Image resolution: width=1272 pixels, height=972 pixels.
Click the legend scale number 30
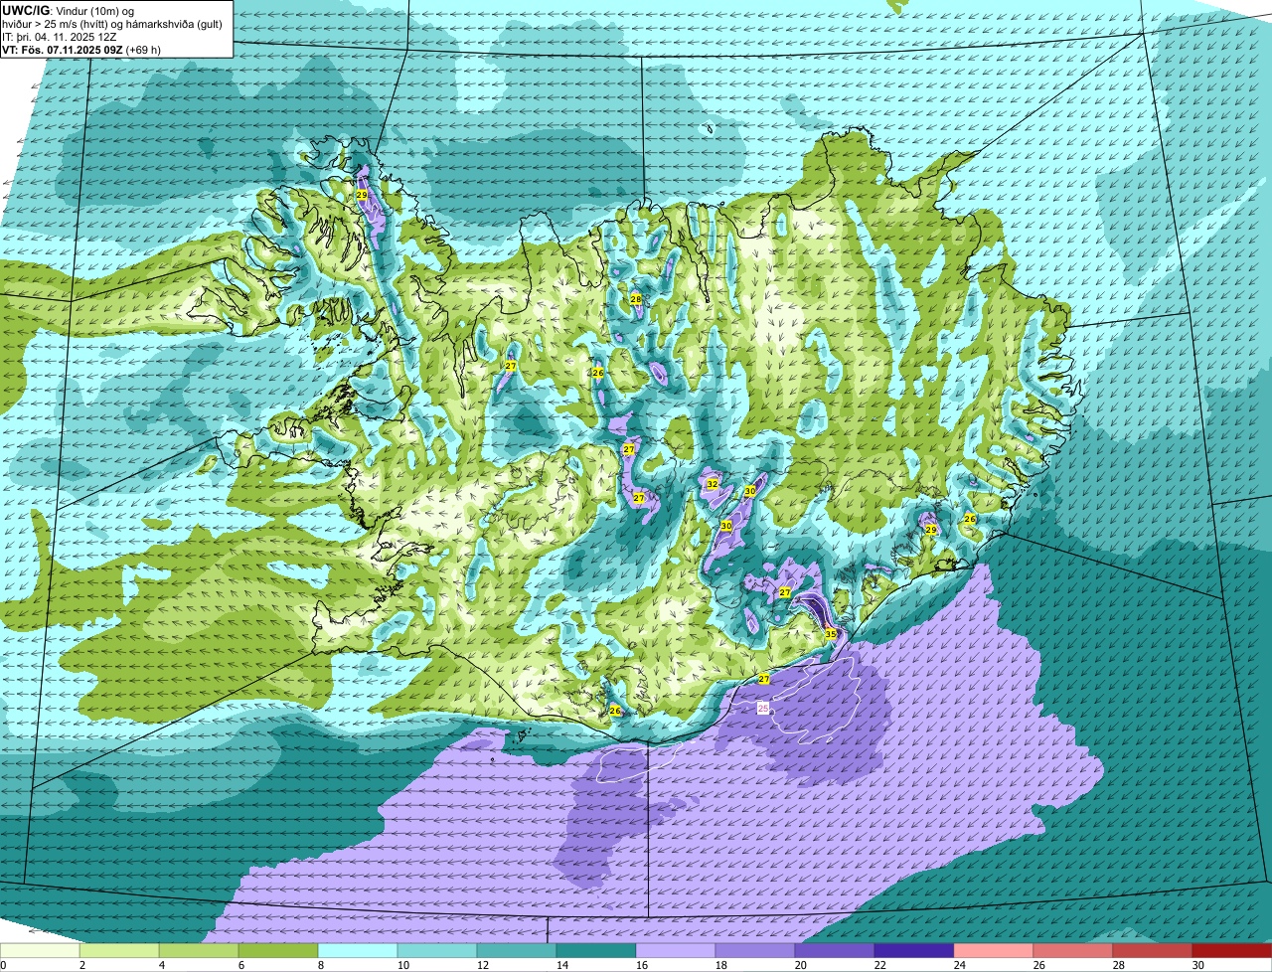1198,965
